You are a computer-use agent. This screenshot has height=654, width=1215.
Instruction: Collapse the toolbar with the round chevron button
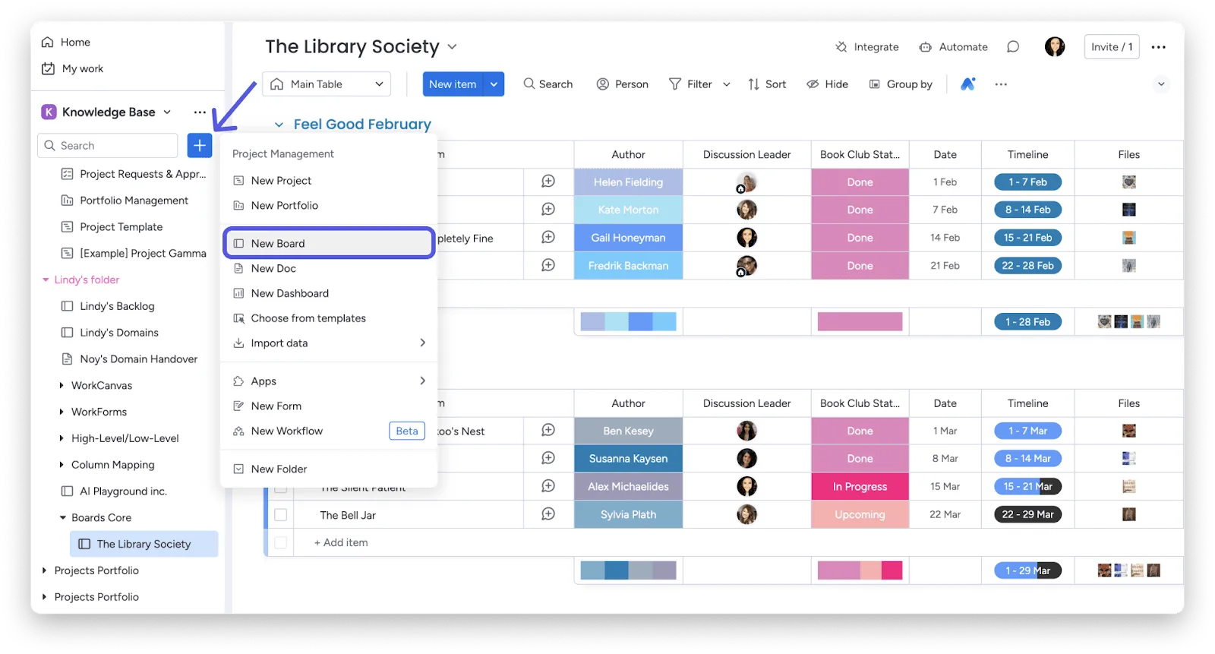click(1161, 84)
